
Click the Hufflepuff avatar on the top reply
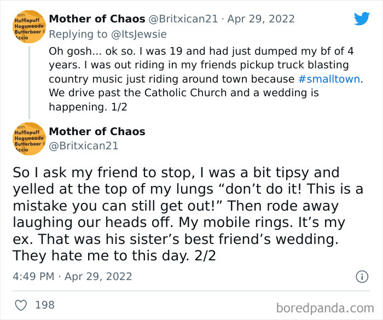coord(28,26)
